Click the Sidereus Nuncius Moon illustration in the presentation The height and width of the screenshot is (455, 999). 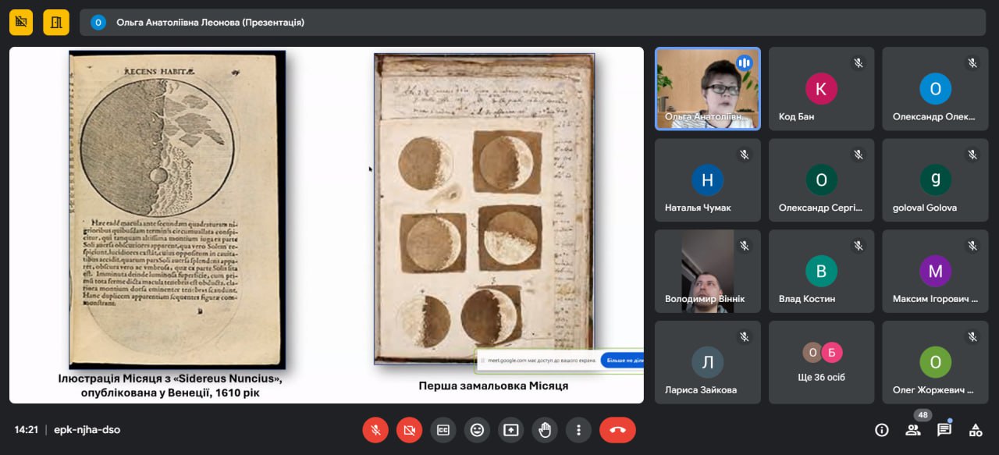click(x=177, y=209)
